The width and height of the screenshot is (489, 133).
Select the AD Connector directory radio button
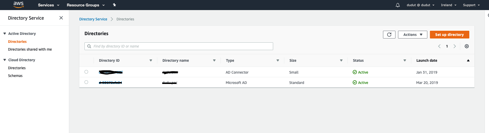tap(86, 72)
